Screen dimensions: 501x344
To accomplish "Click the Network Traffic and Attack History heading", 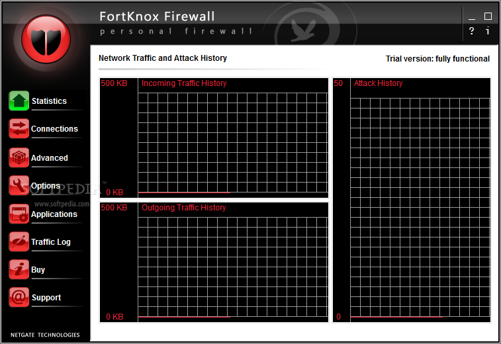I will point(163,58).
